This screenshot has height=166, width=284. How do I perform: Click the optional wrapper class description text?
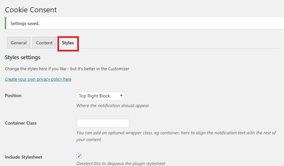[176, 136]
